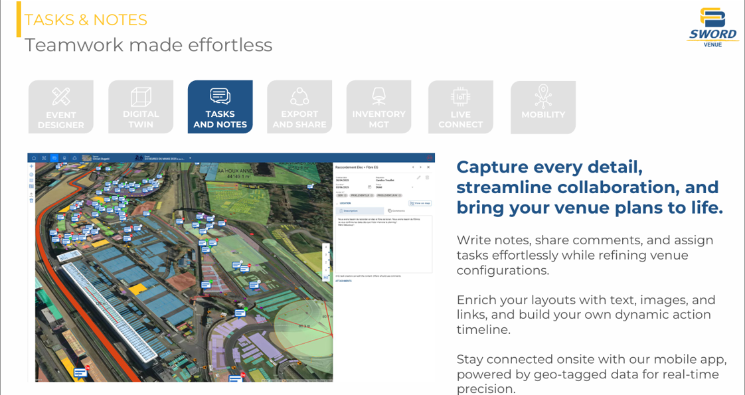Go to next task with right arrow
The image size is (745, 395).
420,167
